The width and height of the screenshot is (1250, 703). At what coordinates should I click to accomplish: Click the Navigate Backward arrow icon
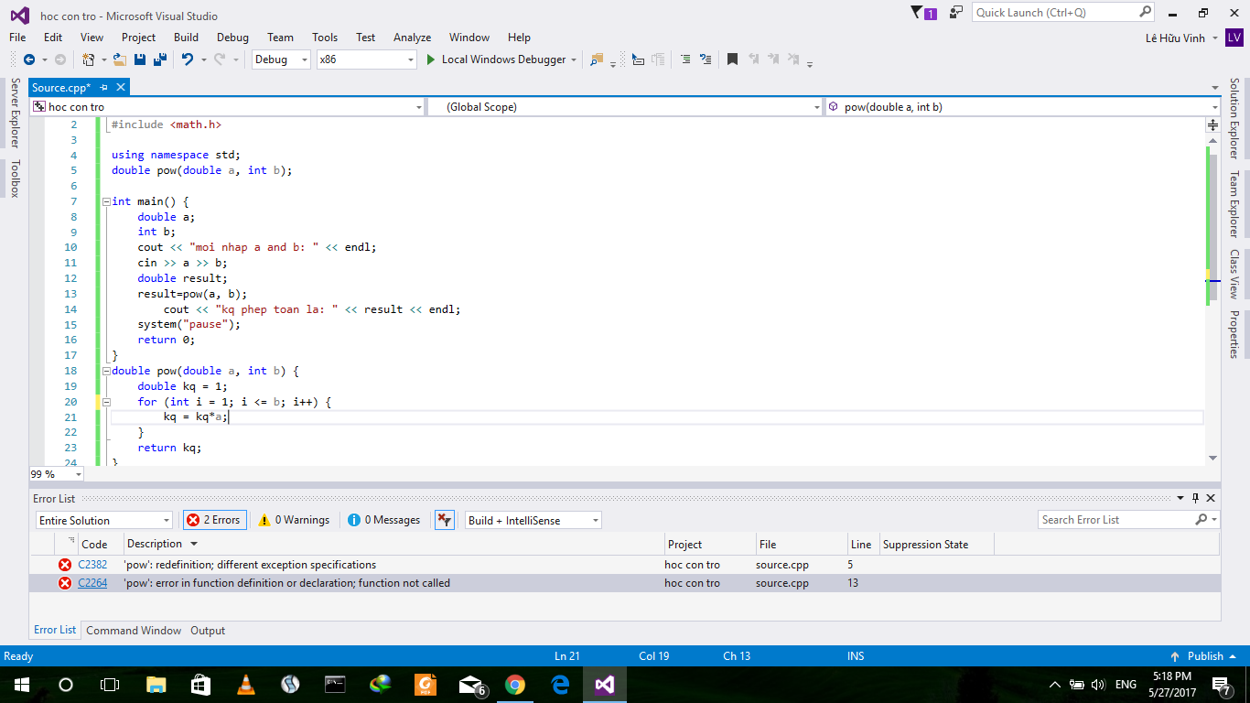[29, 59]
